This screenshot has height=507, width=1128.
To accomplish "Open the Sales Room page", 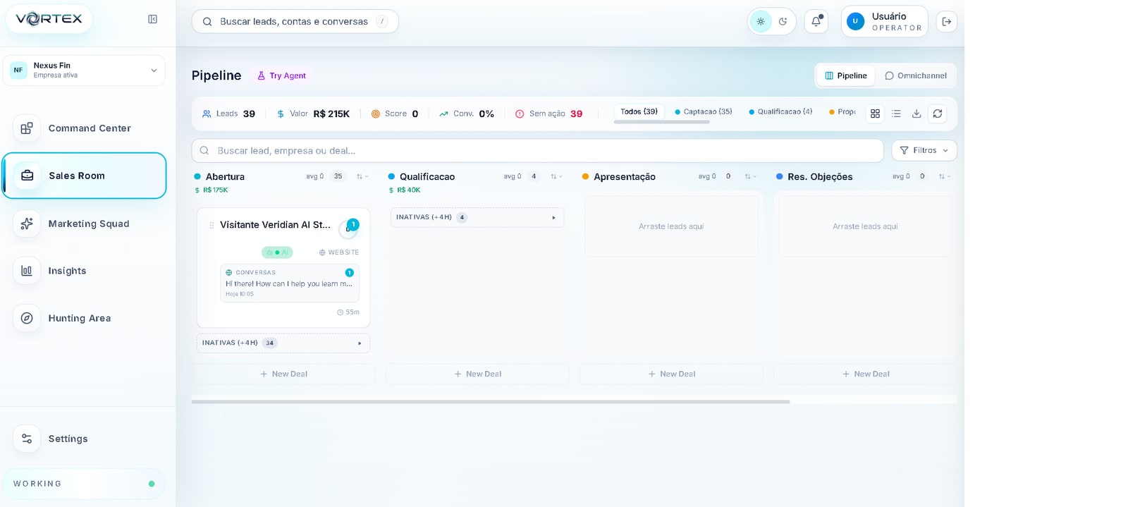I will pyautogui.click(x=84, y=176).
